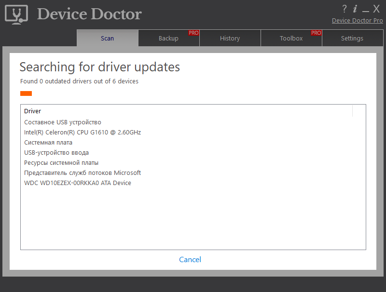Open help via the question mark icon
This screenshot has width=386, height=292.
point(344,9)
